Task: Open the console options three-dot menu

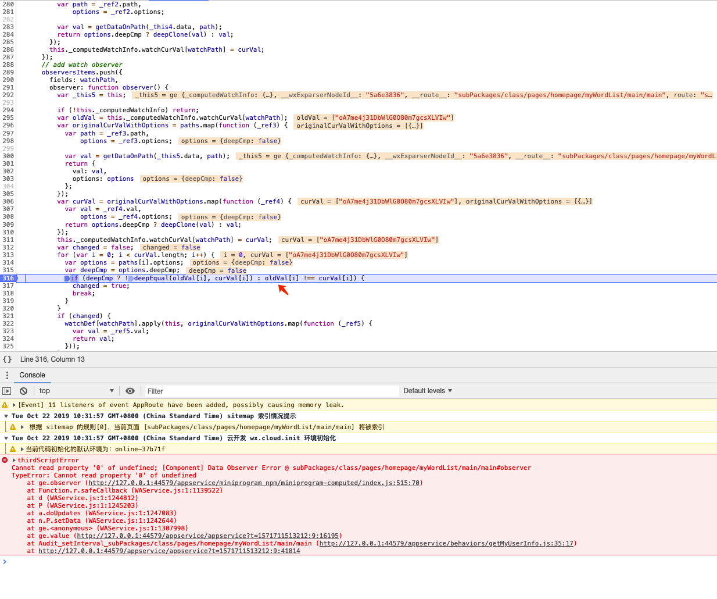Action: pos(7,375)
